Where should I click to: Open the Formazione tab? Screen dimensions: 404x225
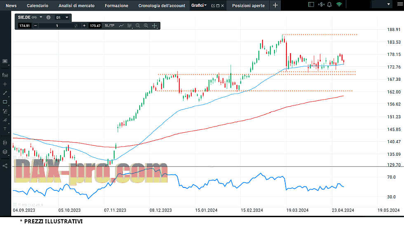[x=116, y=5]
